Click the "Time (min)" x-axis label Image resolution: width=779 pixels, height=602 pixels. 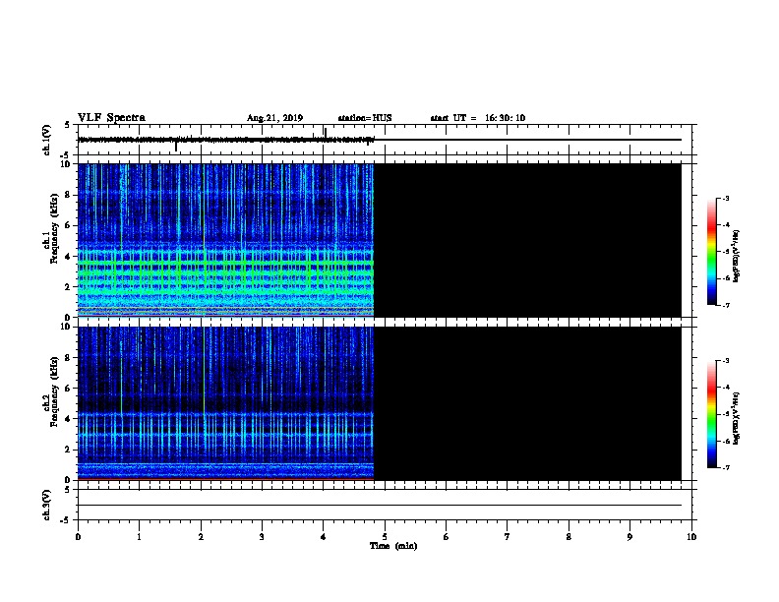click(393, 546)
